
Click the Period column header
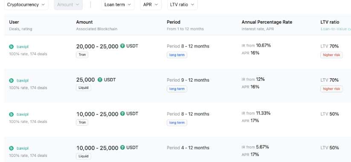click(x=174, y=22)
